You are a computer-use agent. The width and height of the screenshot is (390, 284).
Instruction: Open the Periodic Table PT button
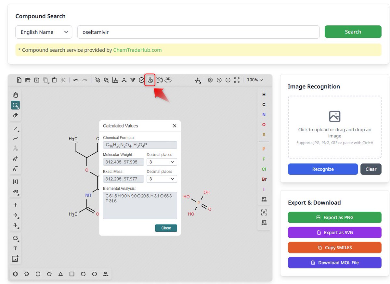pyautogui.click(x=264, y=199)
